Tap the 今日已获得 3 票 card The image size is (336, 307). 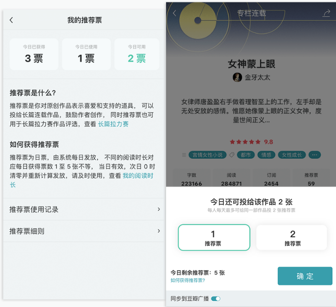click(34, 54)
